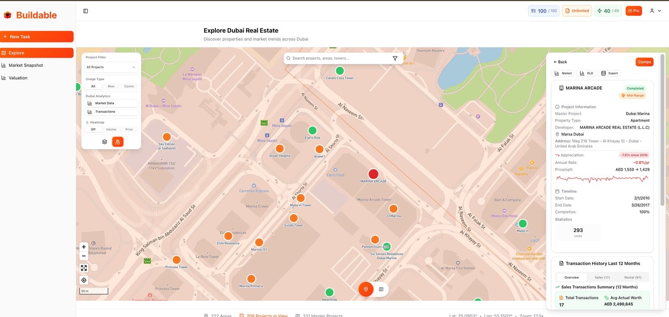Switch Heatmap to Volume

[111, 129]
